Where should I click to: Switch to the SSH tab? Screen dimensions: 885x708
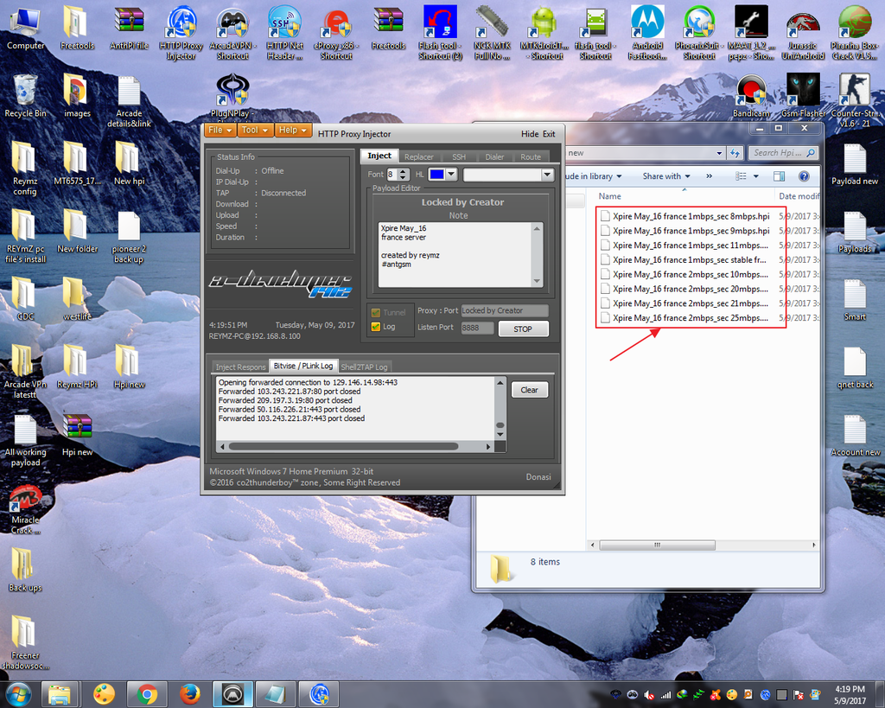tap(458, 156)
